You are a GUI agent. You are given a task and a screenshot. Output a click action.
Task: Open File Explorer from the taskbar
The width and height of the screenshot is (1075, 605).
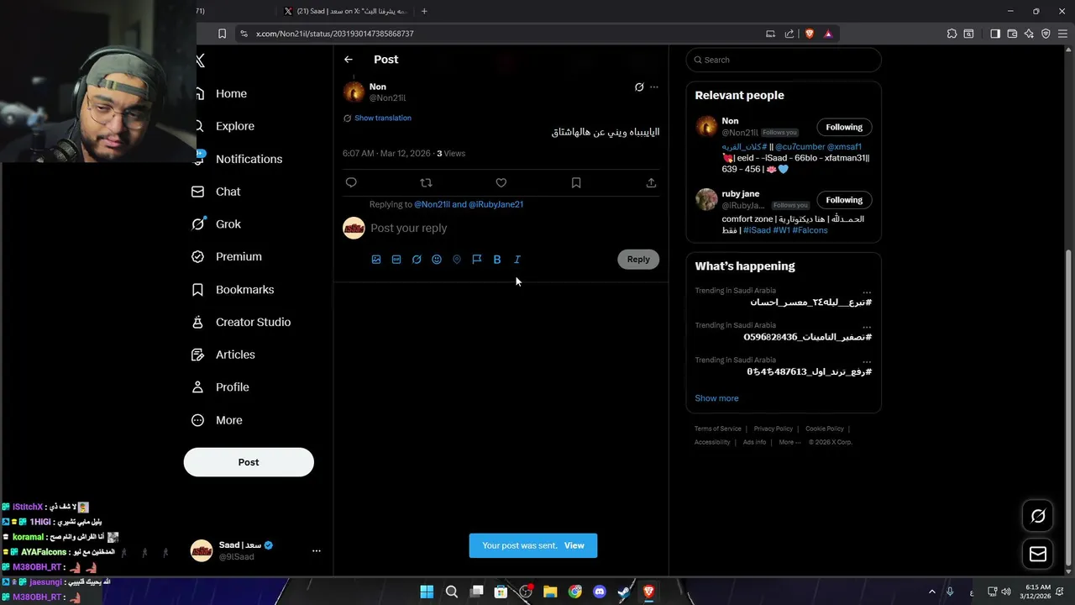[550, 592]
